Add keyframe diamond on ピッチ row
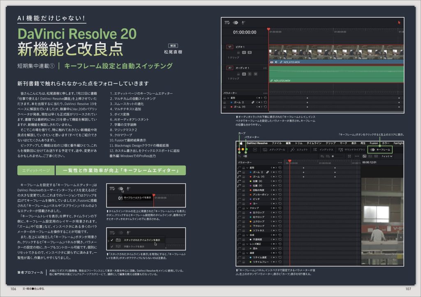421x297 pixels. tap(274, 199)
